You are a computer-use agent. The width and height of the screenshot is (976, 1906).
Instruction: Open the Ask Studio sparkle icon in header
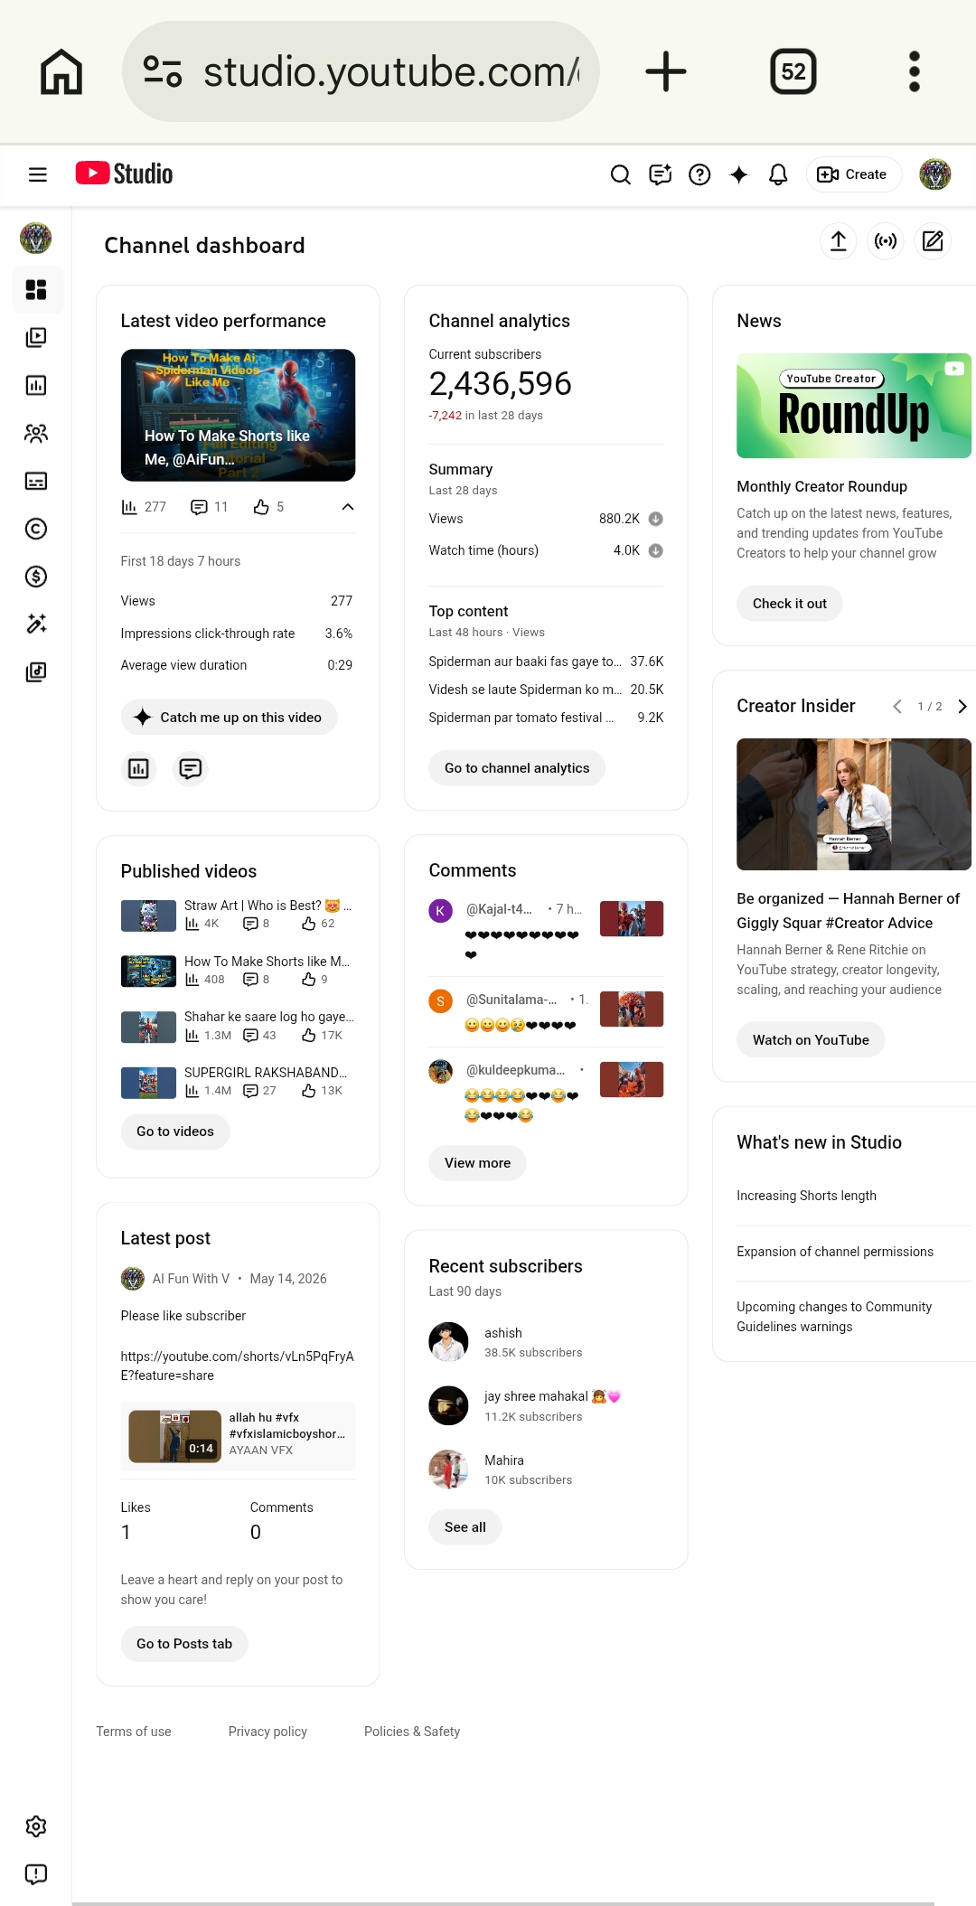[739, 174]
